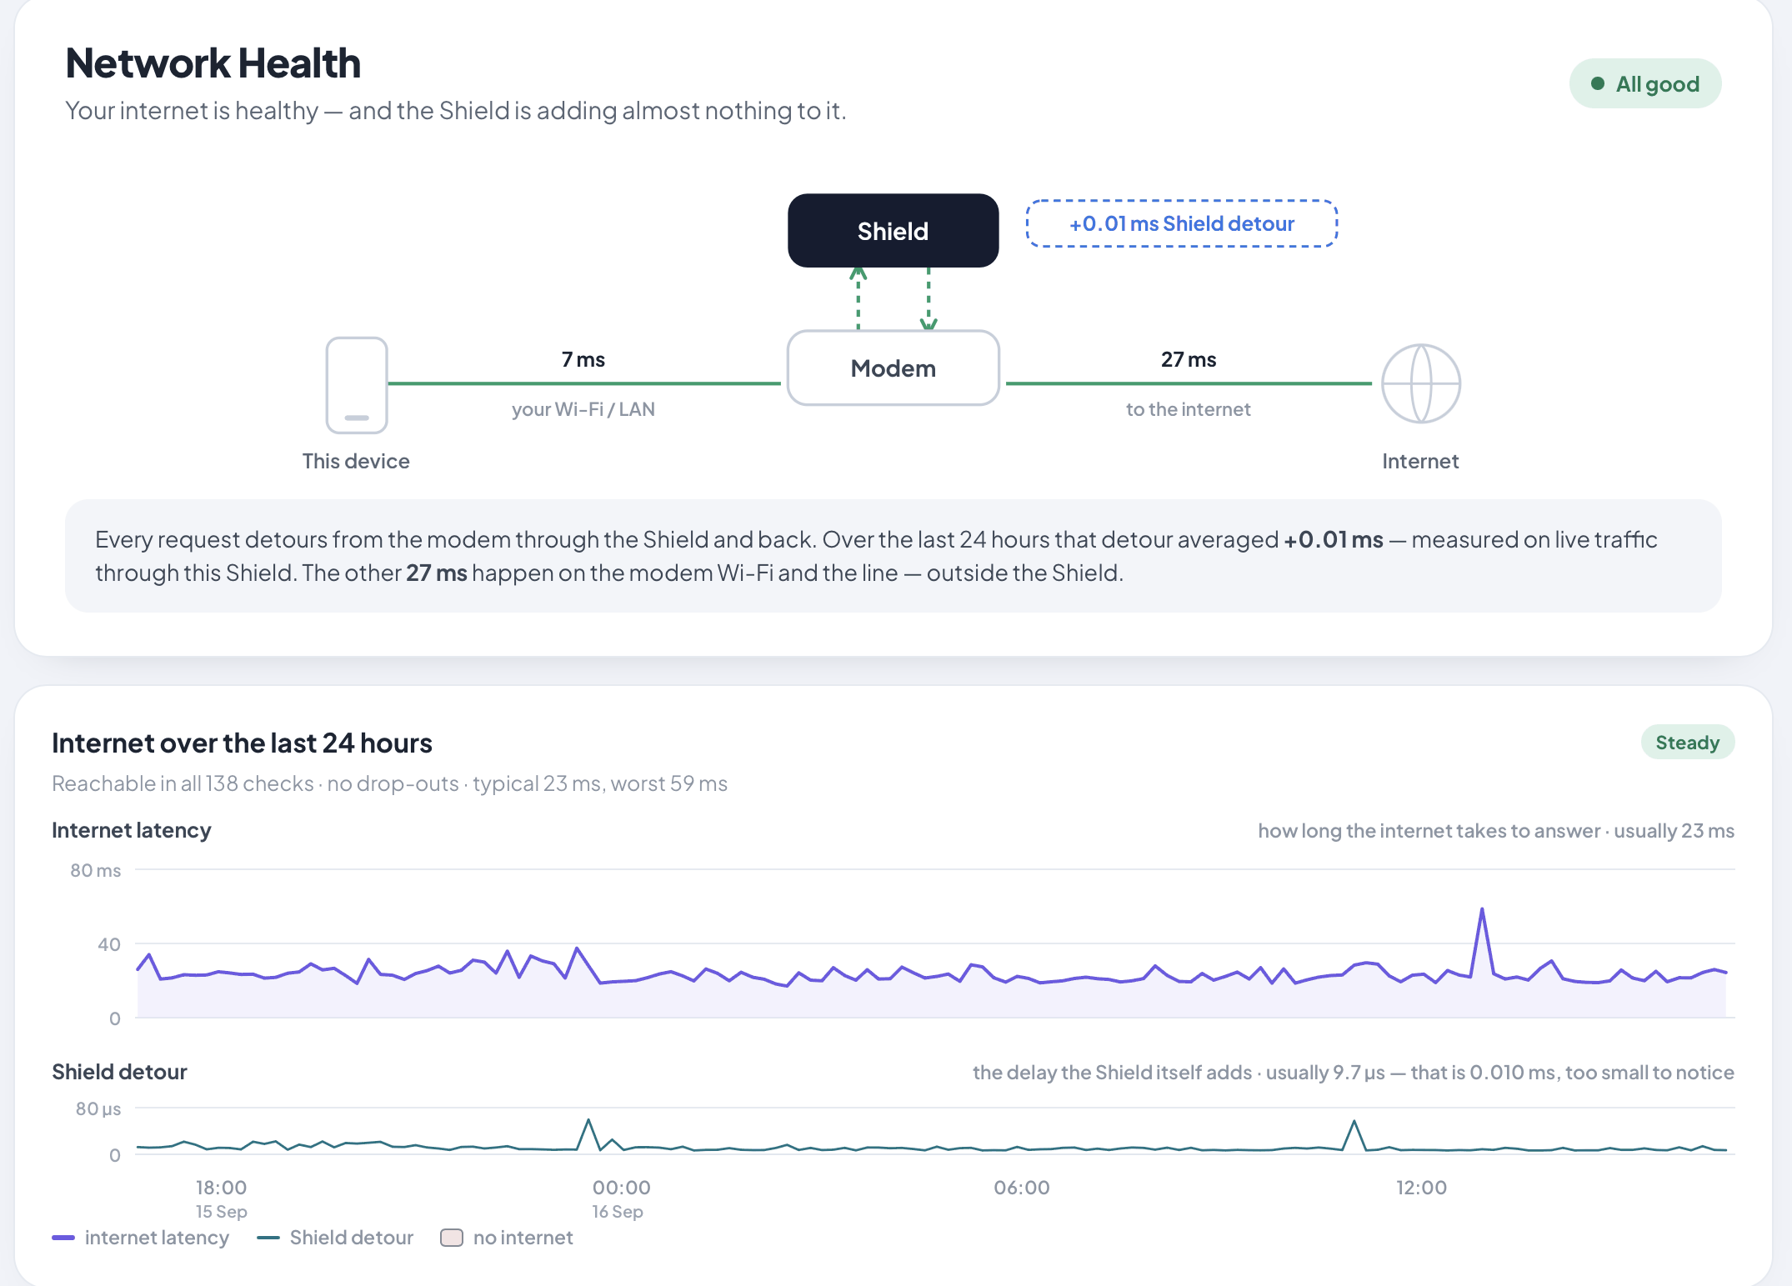Click the 06:00 axis label
The image size is (1792, 1286).
pos(1022,1188)
